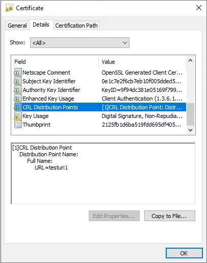
Task: Click the Certificate title bar icon
Action: pyautogui.click(x=9, y=8)
